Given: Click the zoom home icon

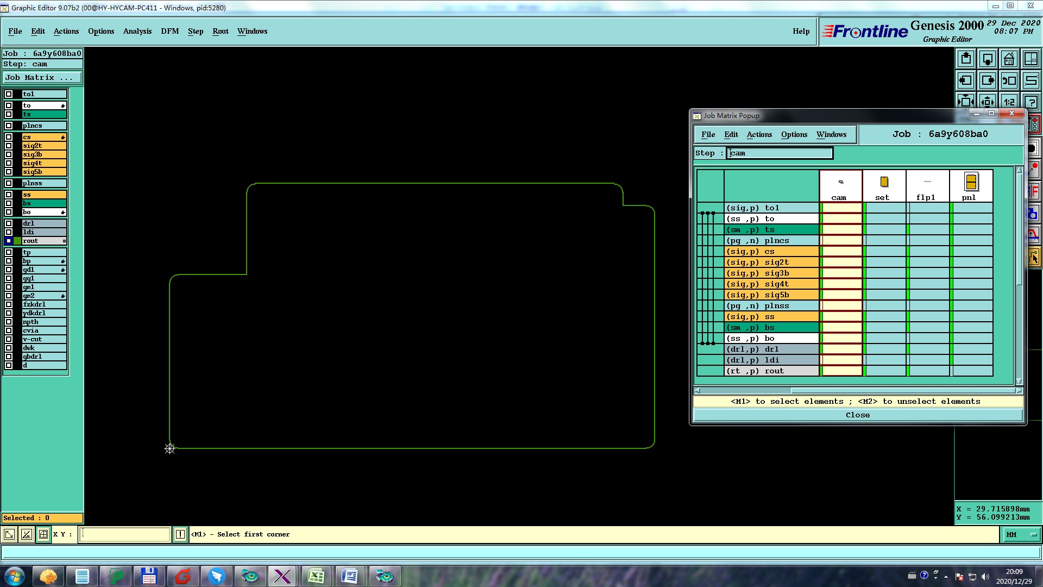Looking at the screenshot, I should point(1009,59).
